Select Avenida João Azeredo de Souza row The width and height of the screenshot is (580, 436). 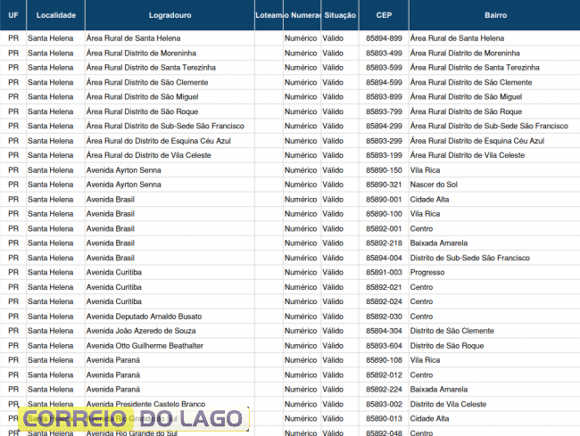point(140,331)
